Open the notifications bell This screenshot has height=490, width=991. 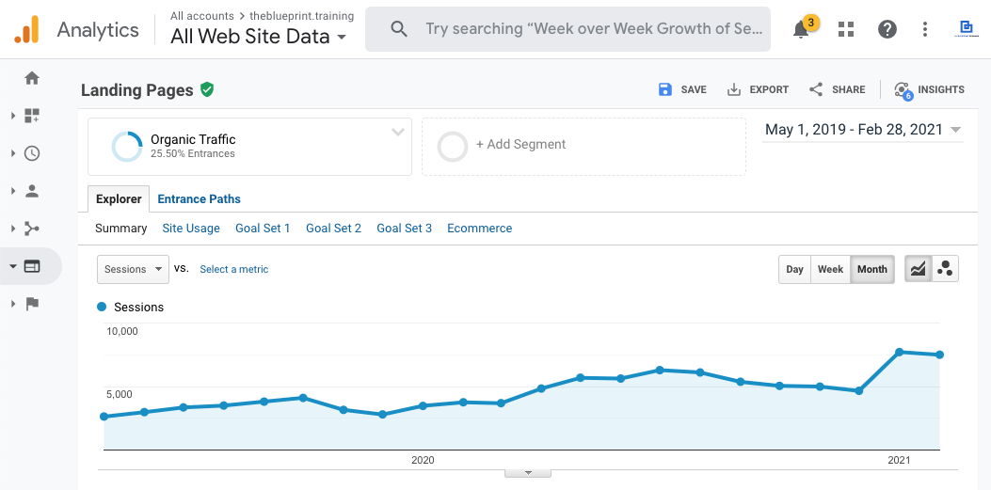pyautogui.click(x=801, y=29)
